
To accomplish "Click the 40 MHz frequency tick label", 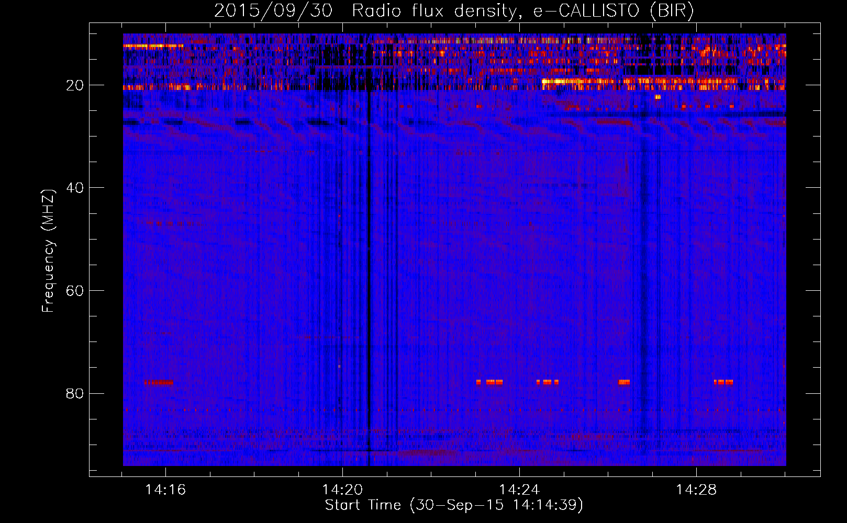I will tap(75, 188).
